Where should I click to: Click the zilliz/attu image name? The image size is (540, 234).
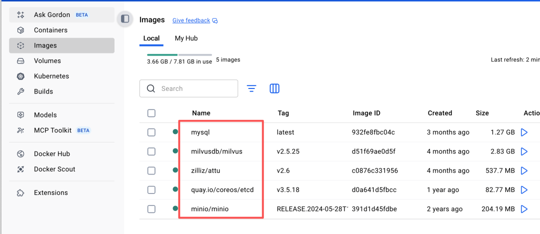pos(205,170)
